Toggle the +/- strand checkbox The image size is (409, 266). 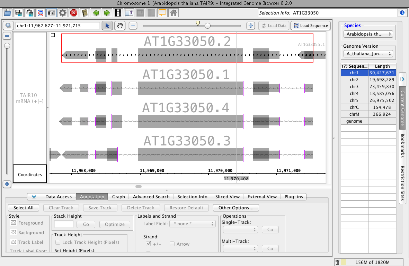coord(148,244)
